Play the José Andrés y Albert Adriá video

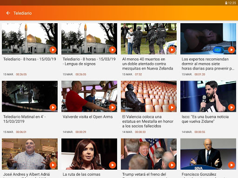(53, 165)
